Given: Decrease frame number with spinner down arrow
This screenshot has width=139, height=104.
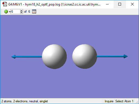Looking at the screenshot, I should point(21,13).
